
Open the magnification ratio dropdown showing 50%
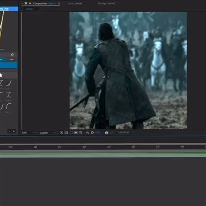tap(28, 133)
